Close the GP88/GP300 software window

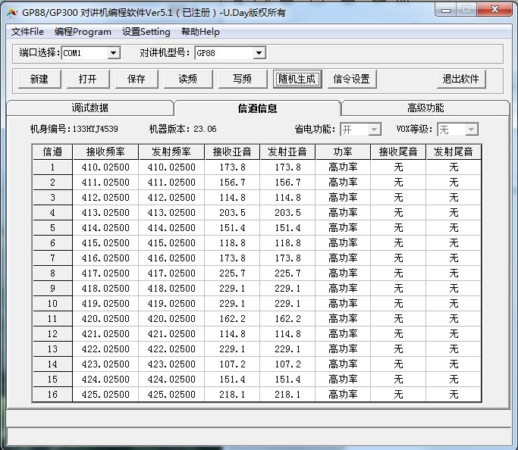(494, 10)
